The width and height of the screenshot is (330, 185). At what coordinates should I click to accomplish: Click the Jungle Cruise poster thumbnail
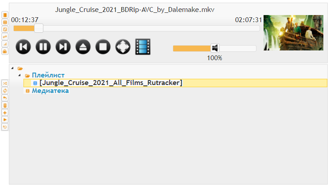(x=293, y=33)
